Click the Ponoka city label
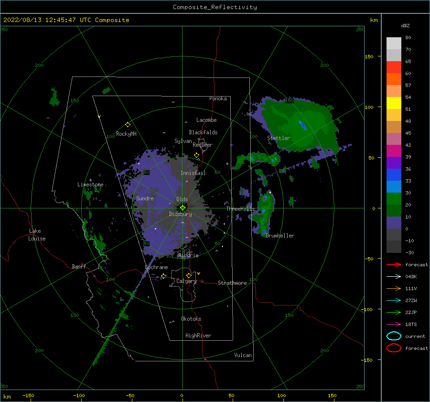This screenshot has height=402, width=430. coord(218,98)
